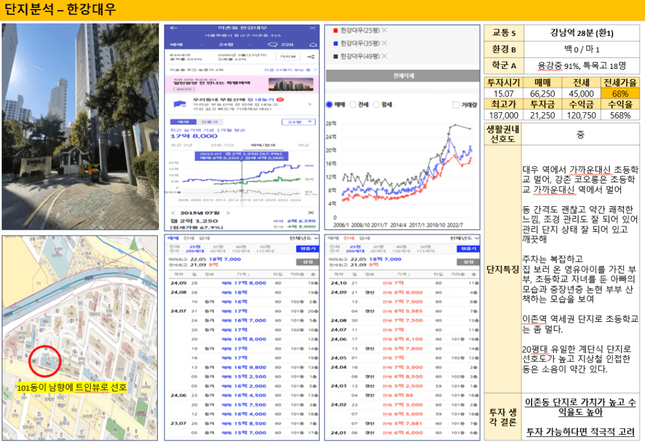Viewport: 645px width, 446px height.
Task: Select the 월세 radio button on comparison chart
Action: [376, 104]
